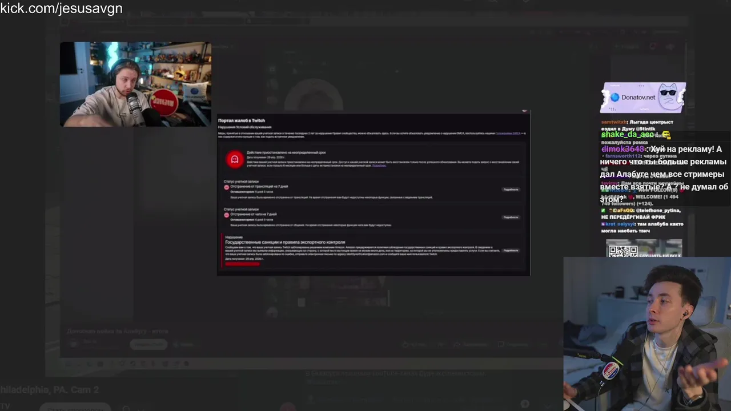Click Действие приостановлено на неопределенный срок text
Screen dimensions: 731x411
click(286, 152)
